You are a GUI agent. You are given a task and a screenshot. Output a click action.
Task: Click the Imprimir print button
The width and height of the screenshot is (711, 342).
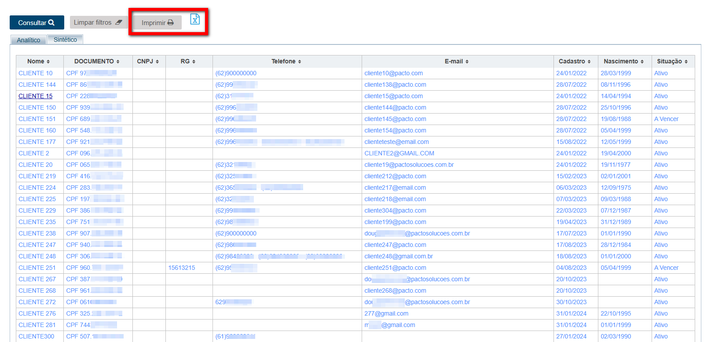(157, 22)
